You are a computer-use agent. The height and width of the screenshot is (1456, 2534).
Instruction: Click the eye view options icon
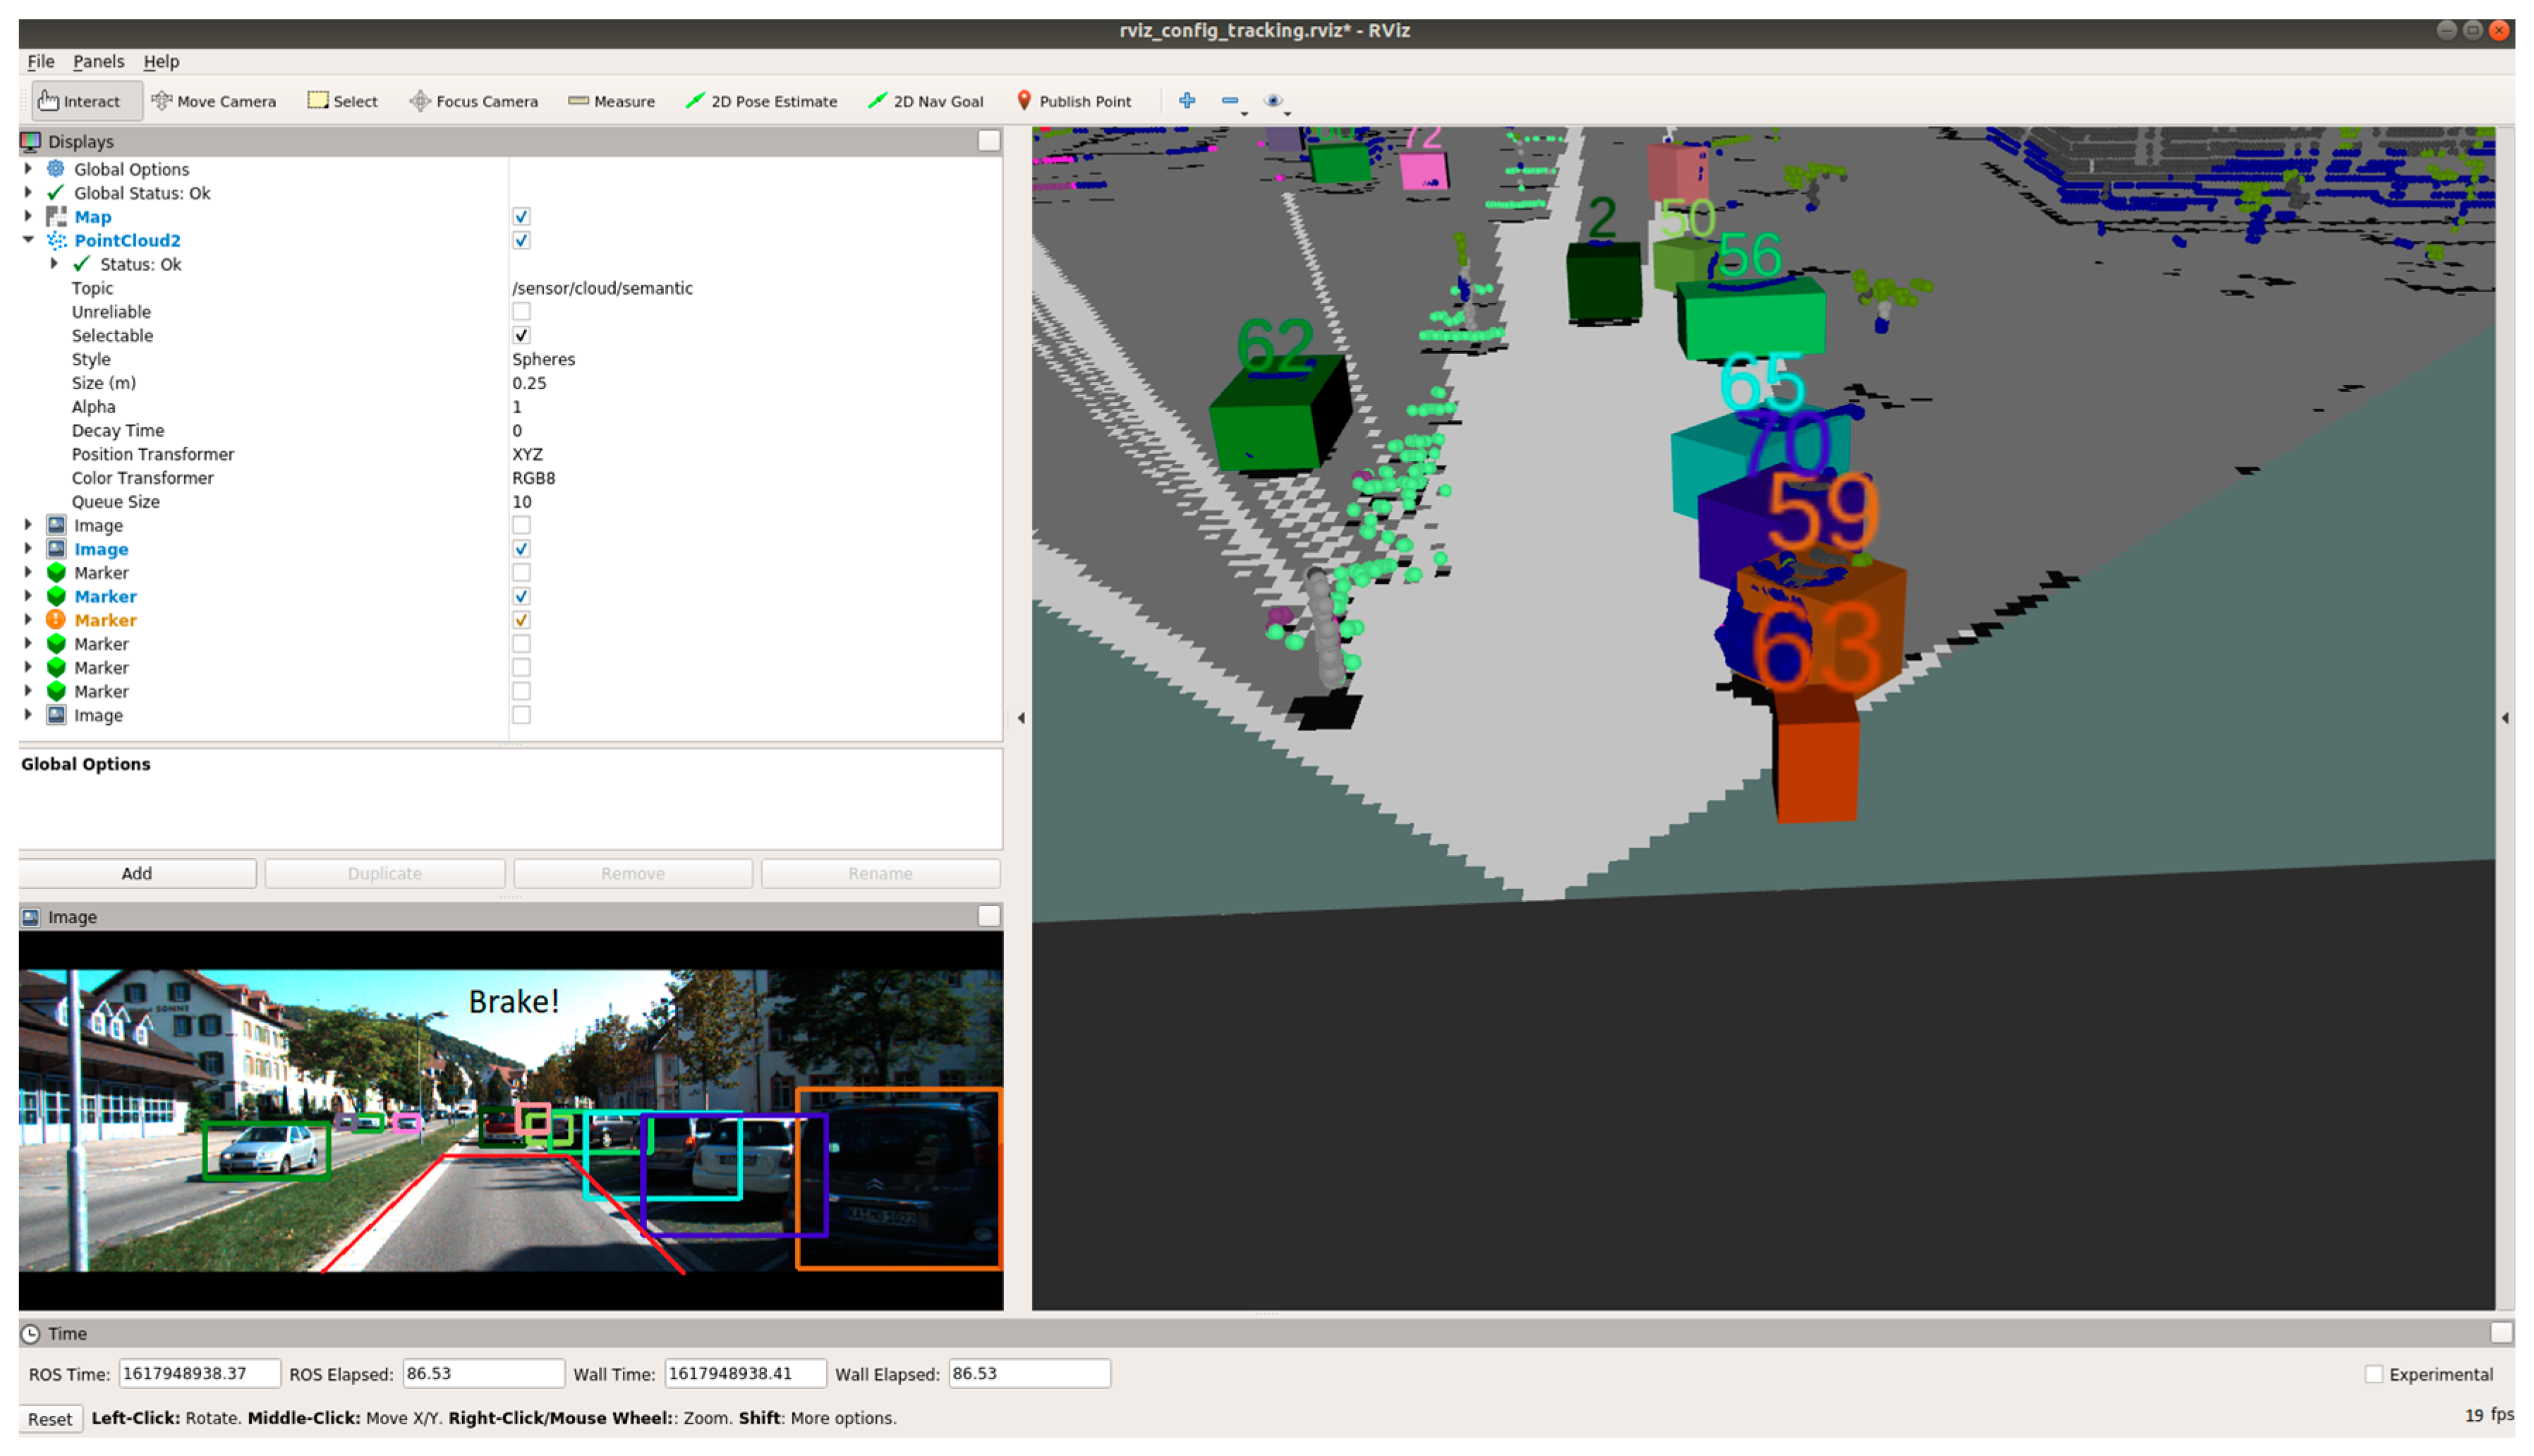[1273, 100]
